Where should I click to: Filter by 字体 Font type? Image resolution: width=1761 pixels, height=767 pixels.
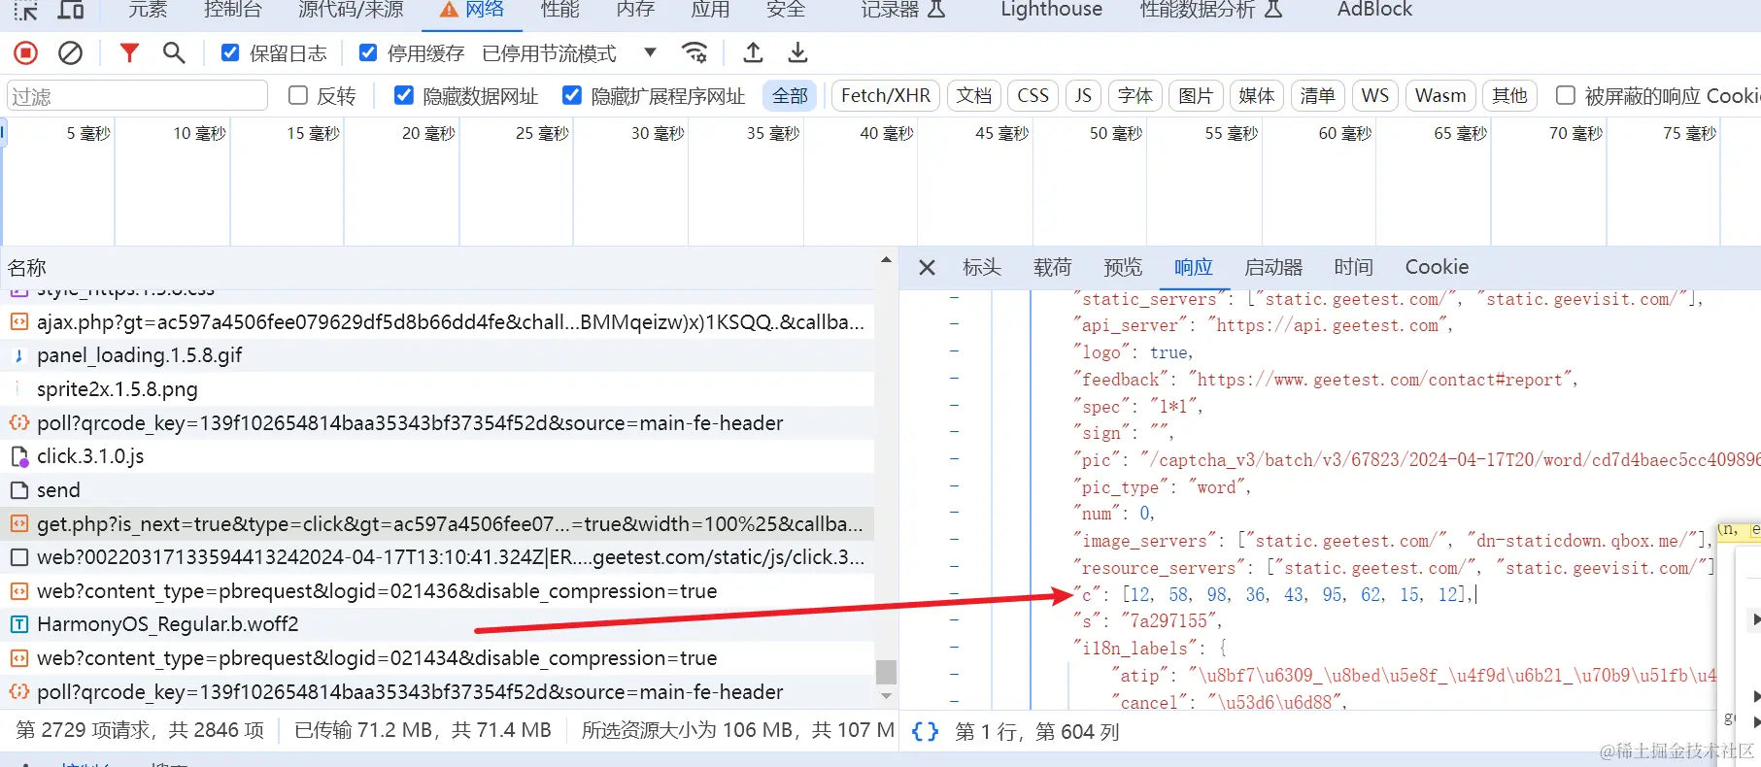(x=1134, y=95)
